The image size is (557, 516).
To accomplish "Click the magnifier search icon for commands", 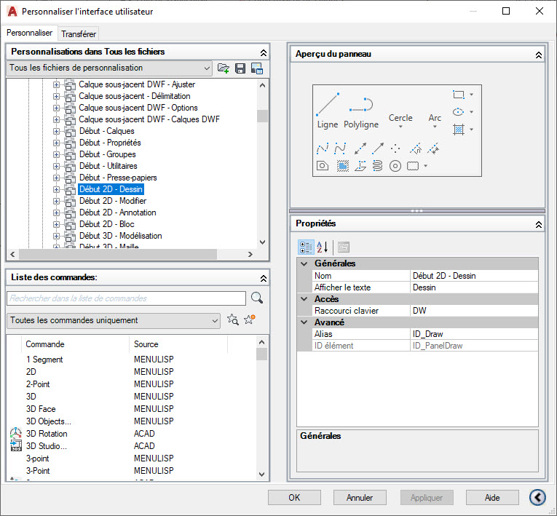I will [x=256, y=298].
